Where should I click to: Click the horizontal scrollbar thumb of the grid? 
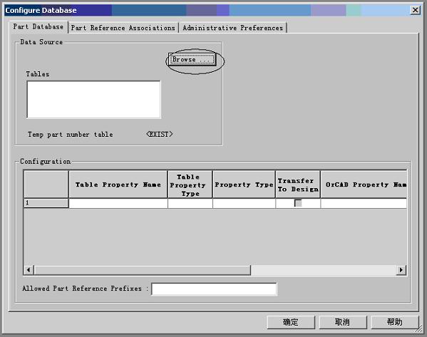pos(142,270)
